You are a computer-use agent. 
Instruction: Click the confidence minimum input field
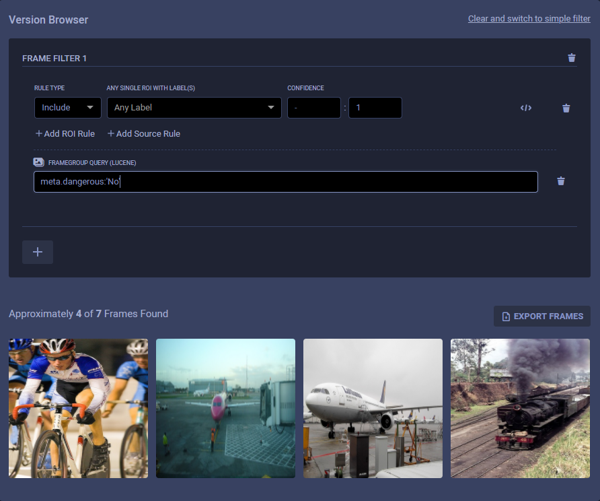tap(313, 108)
